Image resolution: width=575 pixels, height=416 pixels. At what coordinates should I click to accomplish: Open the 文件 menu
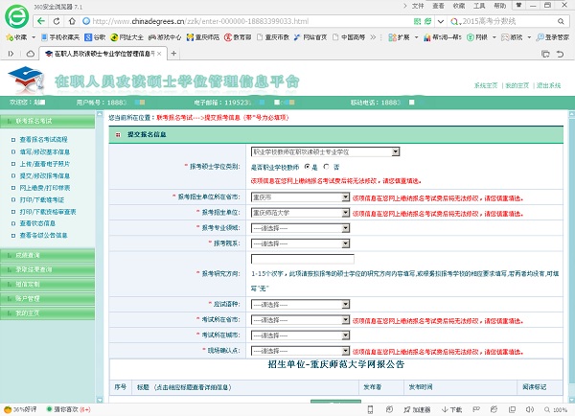click(418, 6)
